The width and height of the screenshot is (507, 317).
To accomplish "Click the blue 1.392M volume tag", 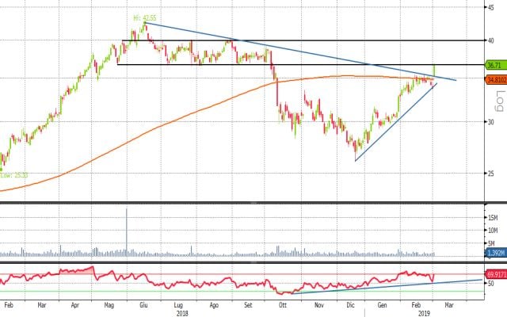I will coord(496,253).
